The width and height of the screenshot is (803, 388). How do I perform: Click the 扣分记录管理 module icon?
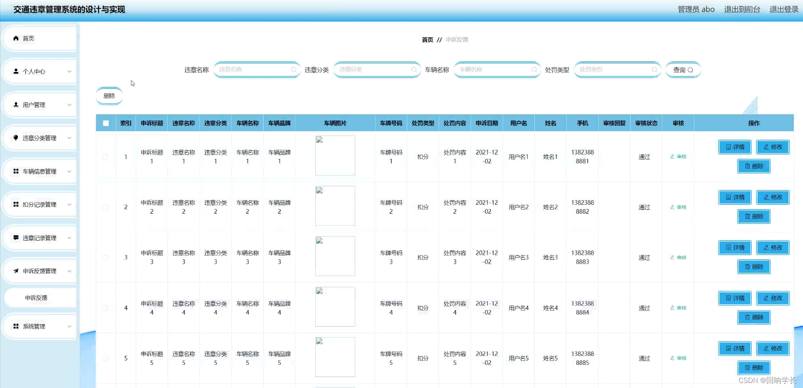tap(16, 204)
